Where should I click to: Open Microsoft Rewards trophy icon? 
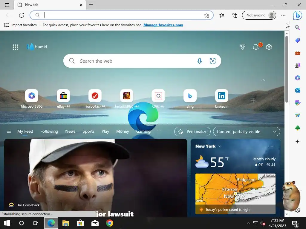coord(243,47)
